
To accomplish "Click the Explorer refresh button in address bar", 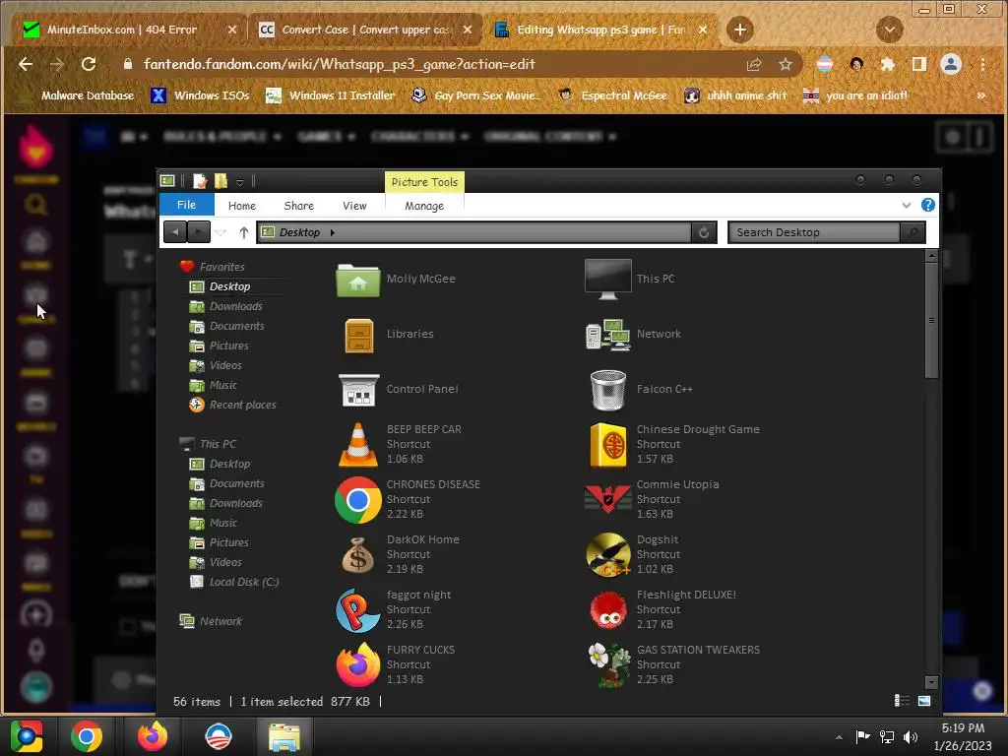I will click(x=703, y=232).
